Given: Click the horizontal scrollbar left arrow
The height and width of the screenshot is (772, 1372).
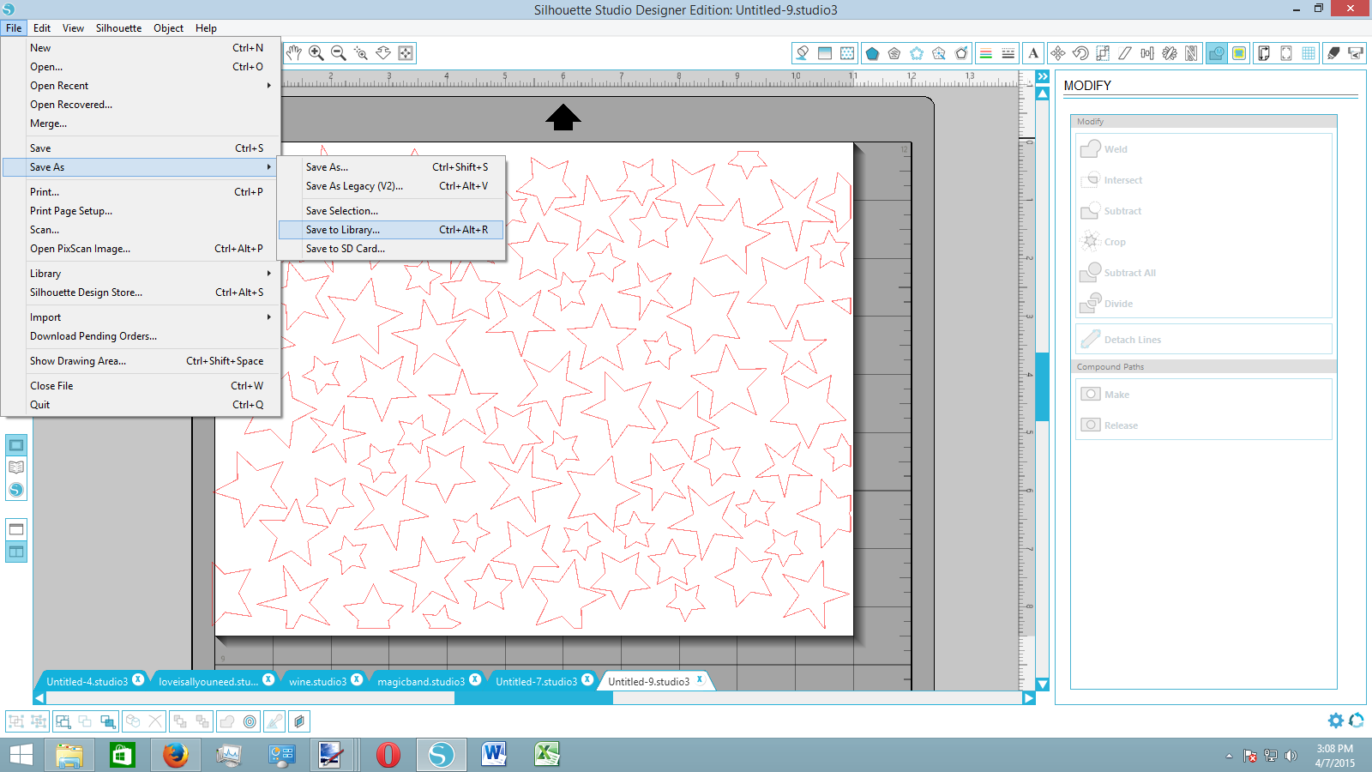Looking at the screenshot, I should [39, 698].
